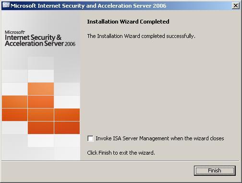The height and width of the screenshot is (183, 242).
Task: Click the word 'Acceleration' in the banner logo
Action: [24, 44]
